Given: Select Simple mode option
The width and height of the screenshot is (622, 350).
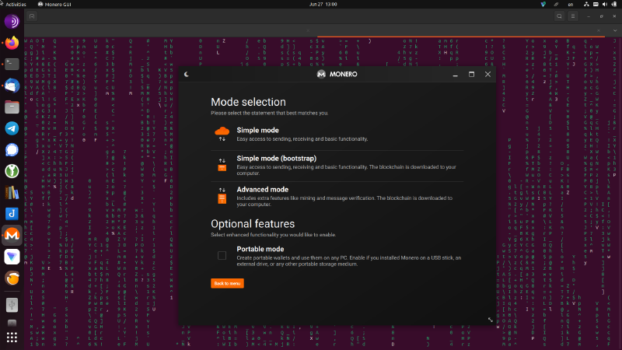Looking at the screenshot, I should coord(337,134).
